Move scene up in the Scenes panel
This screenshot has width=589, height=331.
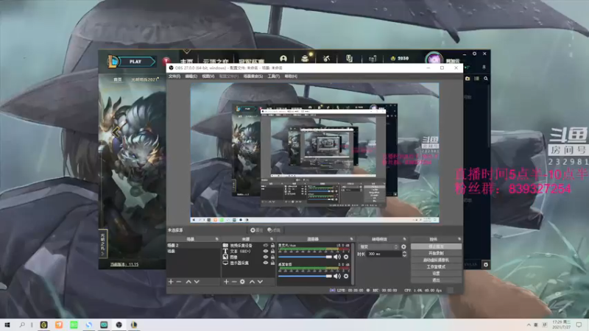point(188,282)
